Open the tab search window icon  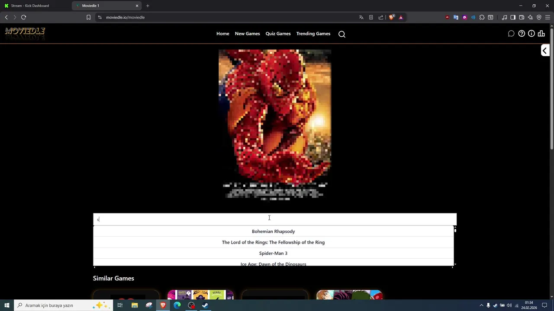(490, 17)
